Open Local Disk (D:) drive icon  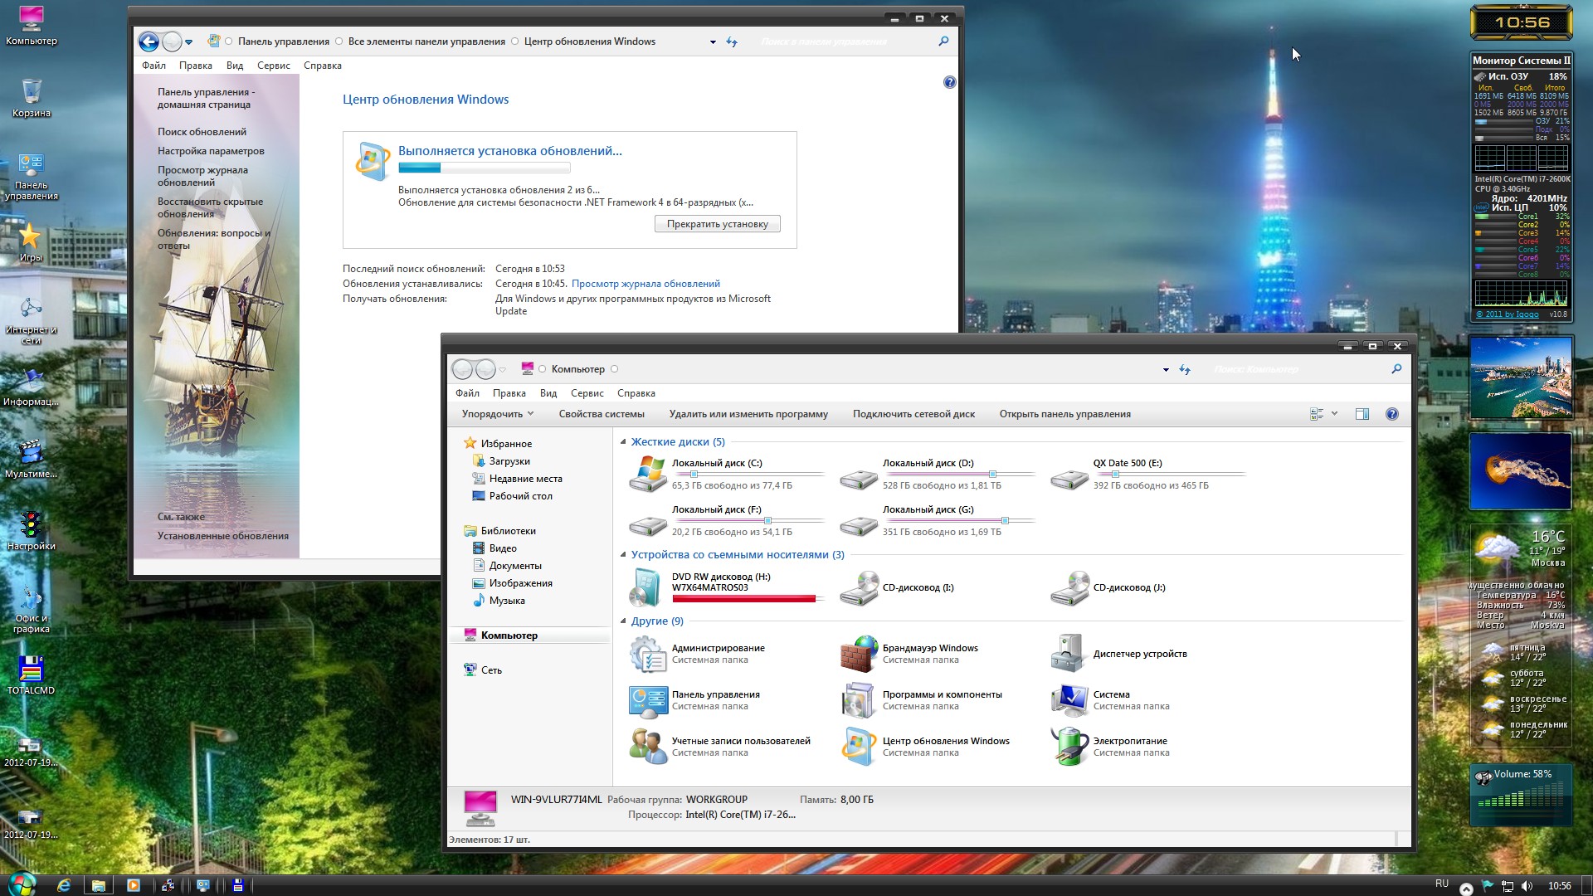tap(858, 478)
